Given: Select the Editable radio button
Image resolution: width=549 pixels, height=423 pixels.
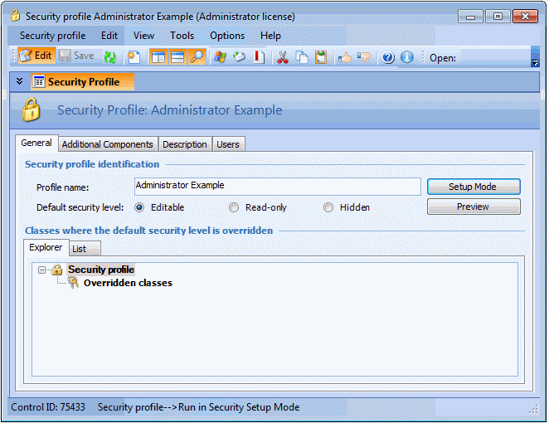Looking at the screenshot, I should [x=139, y=207].
